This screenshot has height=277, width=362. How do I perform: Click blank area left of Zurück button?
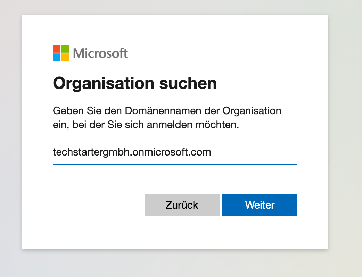tap(97, 205)
